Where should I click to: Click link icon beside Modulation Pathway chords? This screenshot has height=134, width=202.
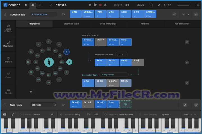click(x=187, y=63)
